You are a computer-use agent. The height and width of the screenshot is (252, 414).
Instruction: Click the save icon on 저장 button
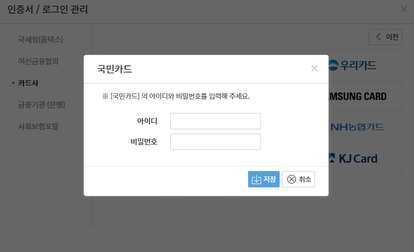[x=256, y=179]
